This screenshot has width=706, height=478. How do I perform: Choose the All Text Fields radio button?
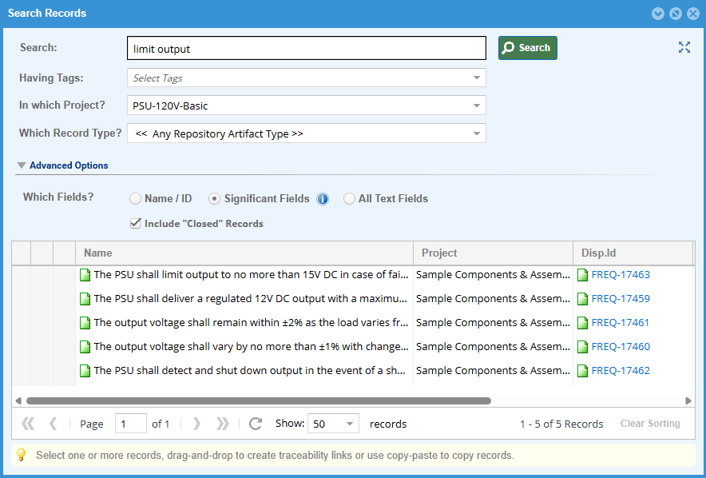[349, 199]
